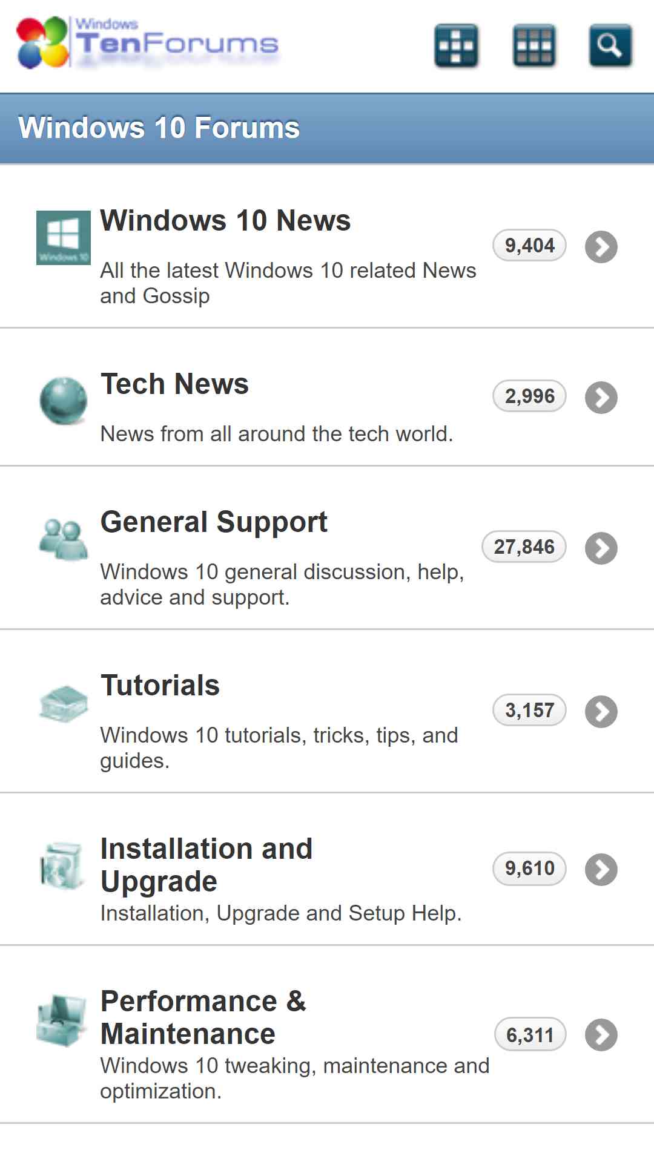Open General Support via its arrow button
This screenshot has height=1162, width=654.
click(x=601, y=548)
